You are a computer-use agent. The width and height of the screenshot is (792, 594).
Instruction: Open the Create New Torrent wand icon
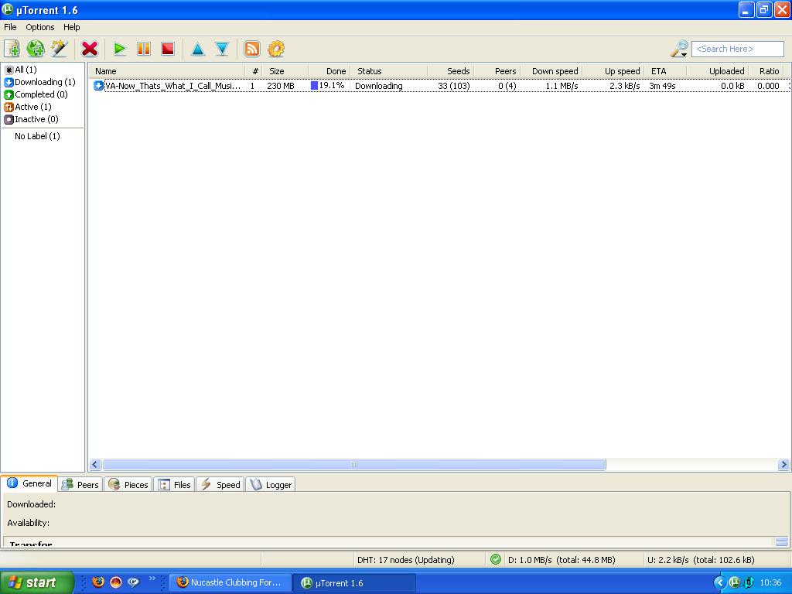coord(60,49)
